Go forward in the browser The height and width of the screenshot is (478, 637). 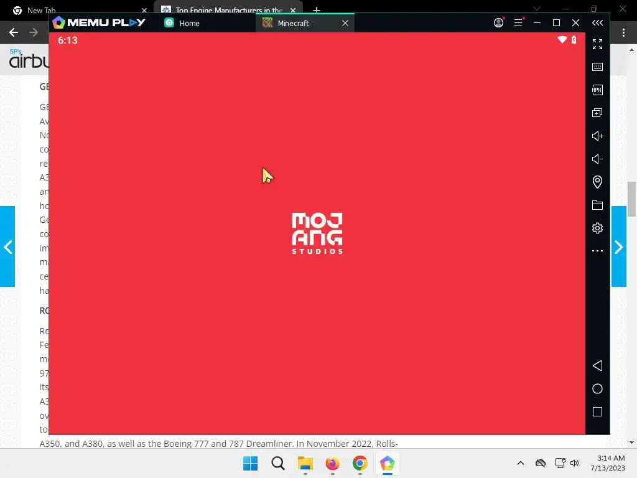[x=34, y=32]
